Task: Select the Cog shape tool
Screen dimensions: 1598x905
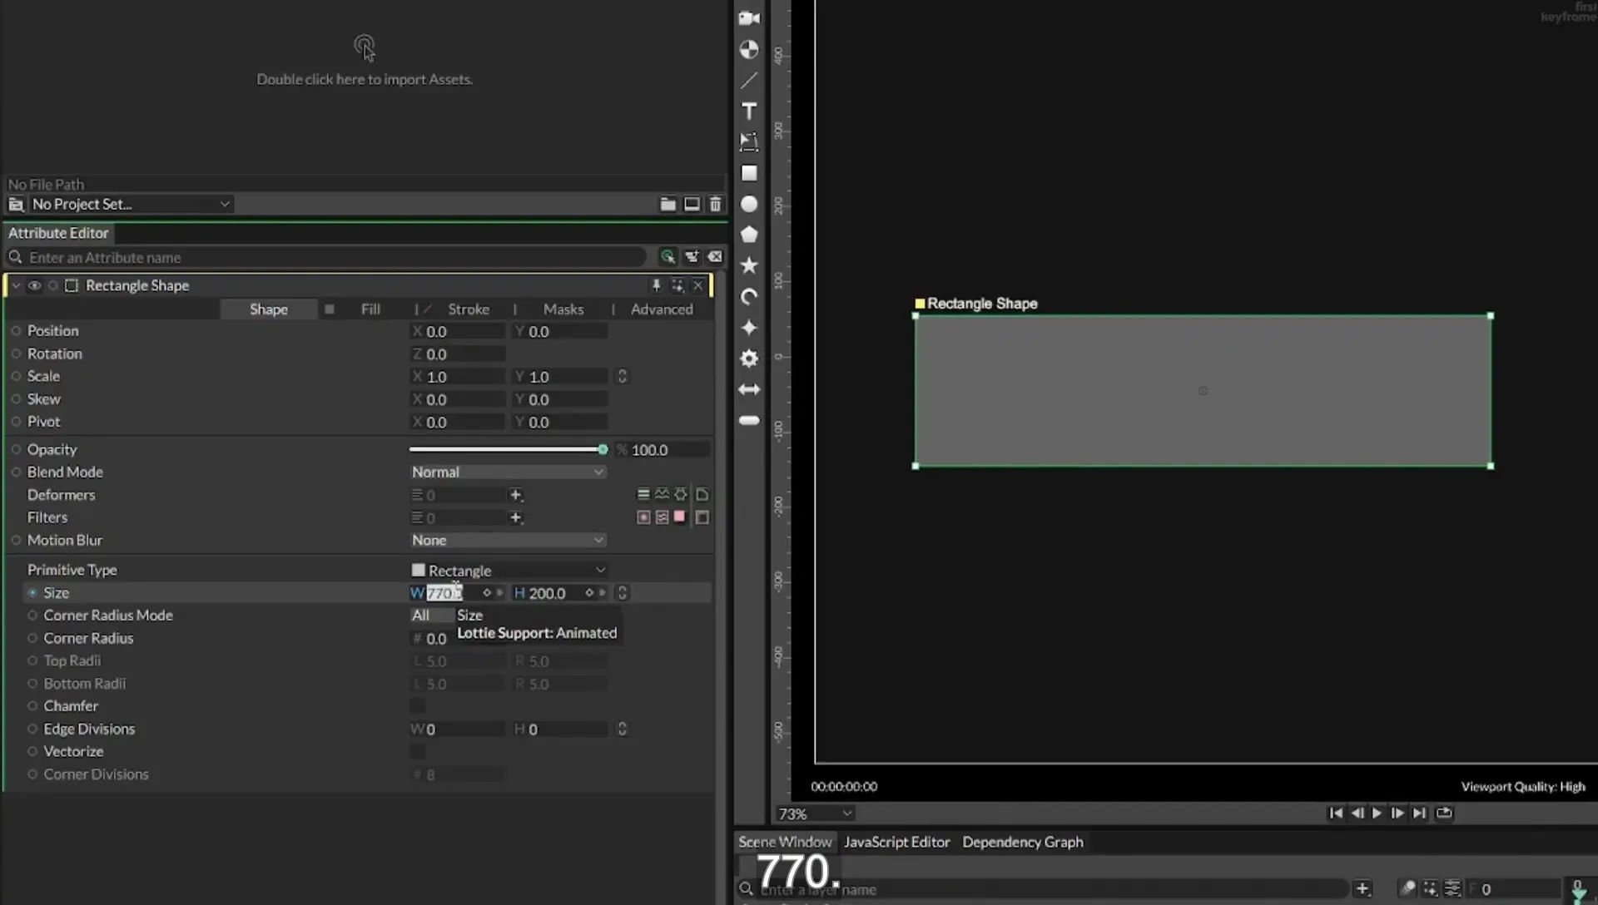Action: 749,359
